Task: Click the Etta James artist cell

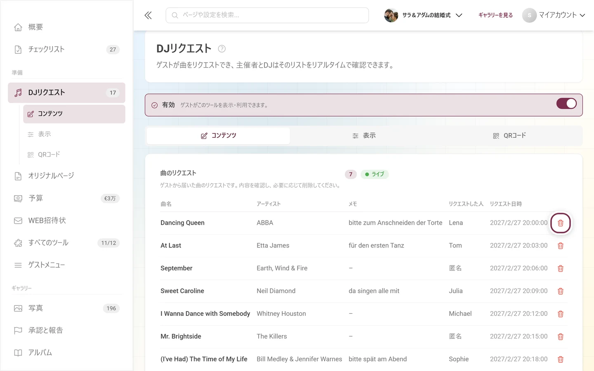Action: (273, 246)
